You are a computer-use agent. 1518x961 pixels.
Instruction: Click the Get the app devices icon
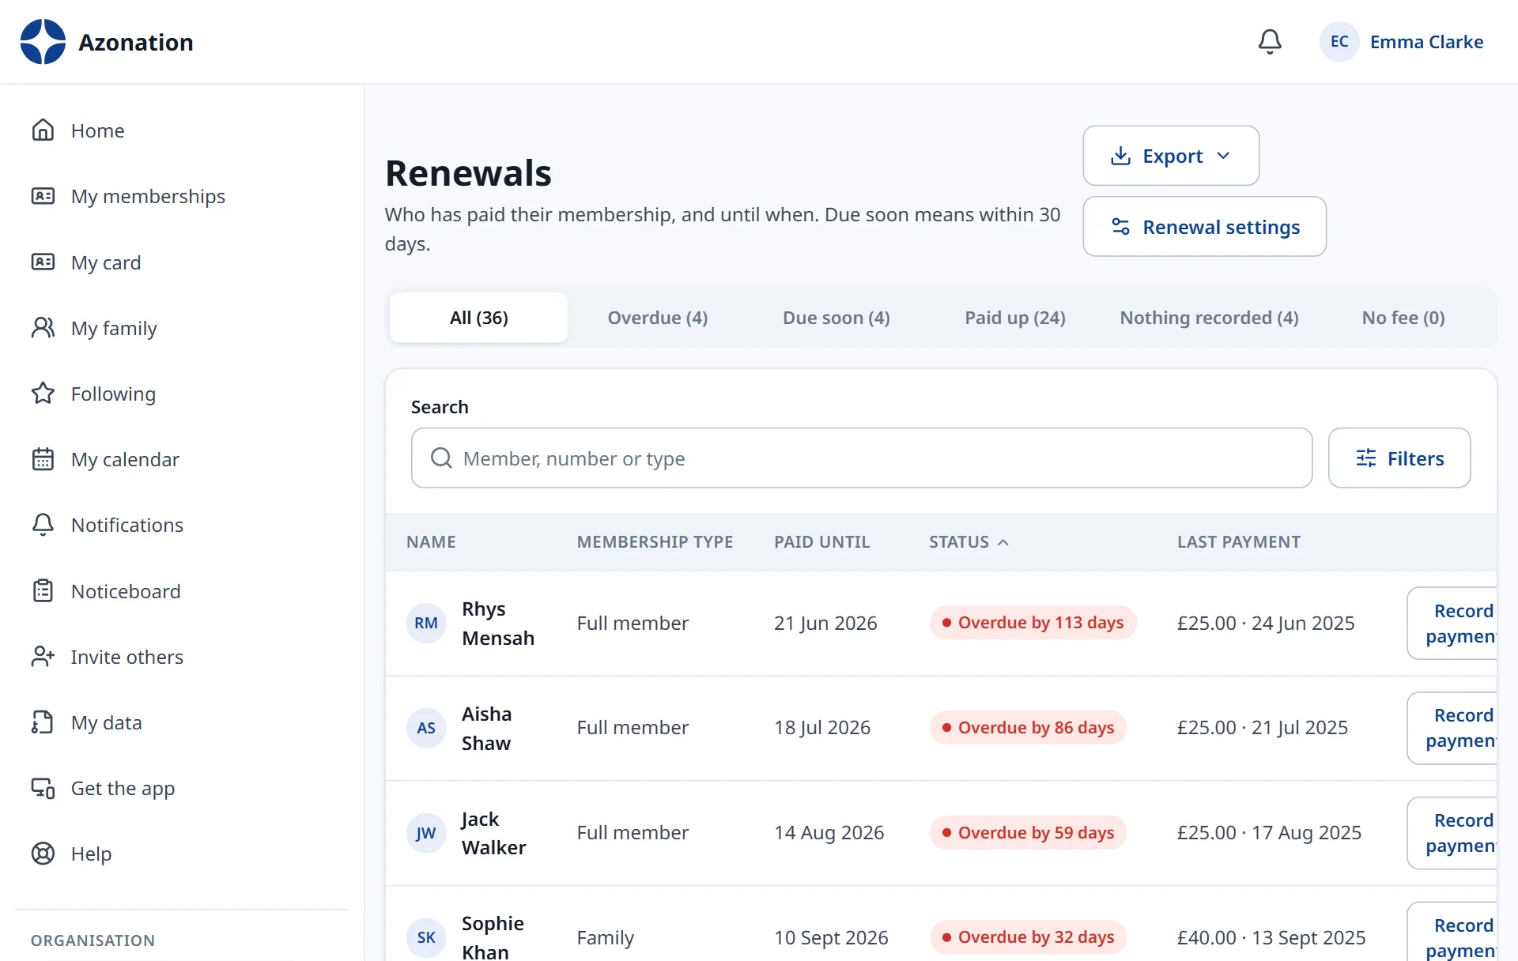(x=43, y=788)
